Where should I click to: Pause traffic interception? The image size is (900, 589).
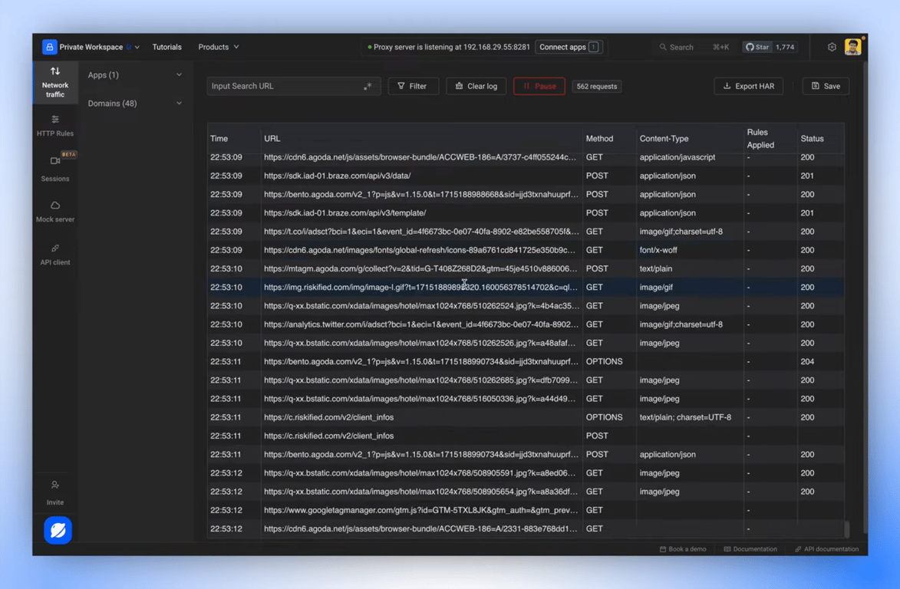click(539, 86)
